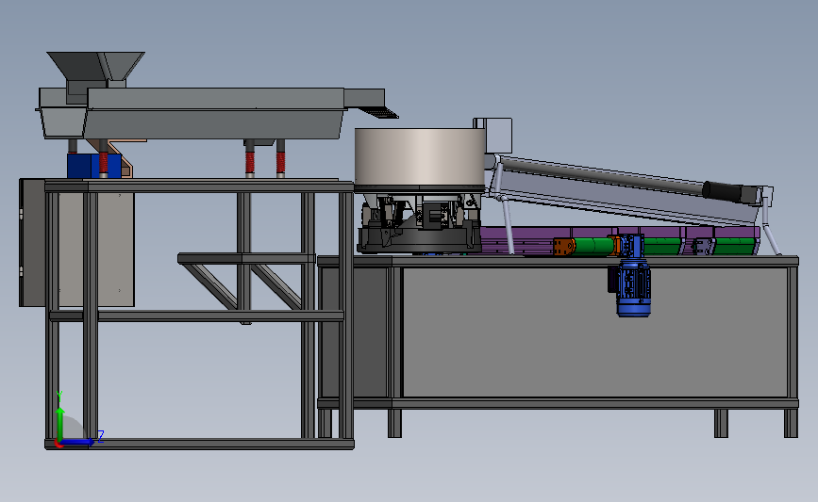The image size is (818, 502).
Task: Click the orange bracket beside green cylinder
Action: 563,247
